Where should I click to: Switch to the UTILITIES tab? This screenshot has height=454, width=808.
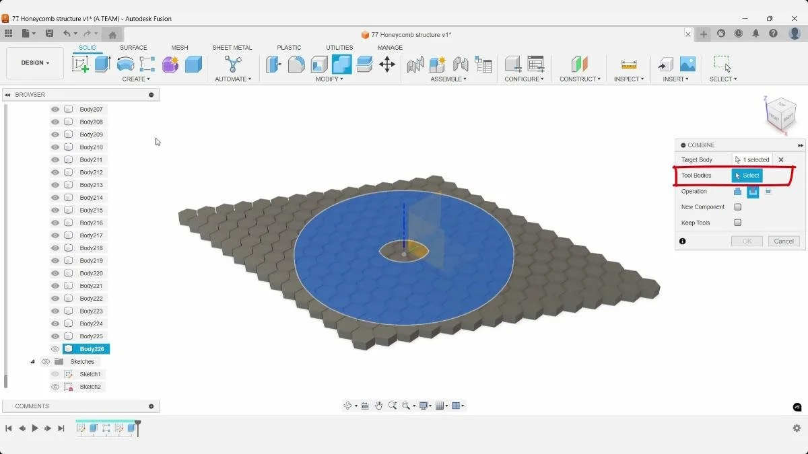point(339,48)
